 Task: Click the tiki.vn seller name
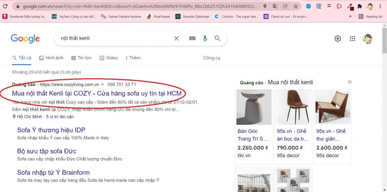point(244,155)
